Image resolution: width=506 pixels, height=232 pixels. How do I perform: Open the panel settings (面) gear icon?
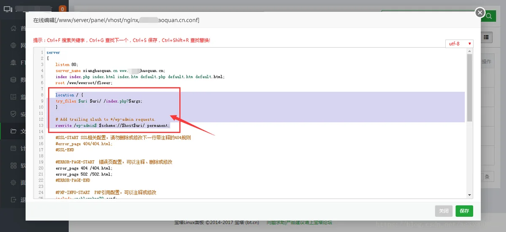click(x=13, y=182)
